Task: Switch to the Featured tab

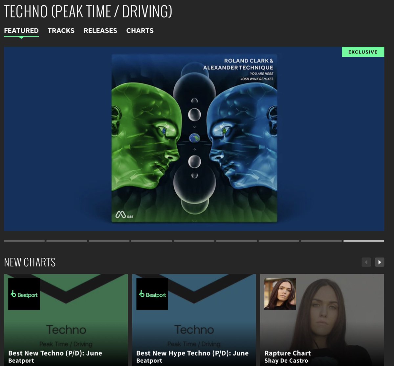Action: (21, 31)
